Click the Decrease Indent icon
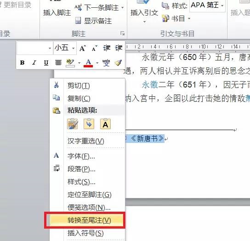This screenshot has height=241, width=250. pos(107,48)
